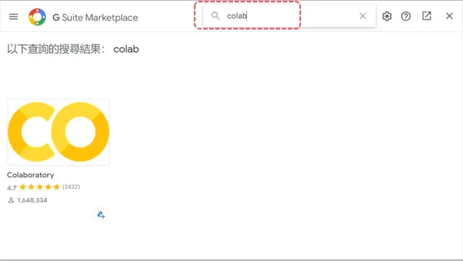This screenshot has width=463, height=261.
Task: Open Marketplace in a new window
Action: click(427, 16)
